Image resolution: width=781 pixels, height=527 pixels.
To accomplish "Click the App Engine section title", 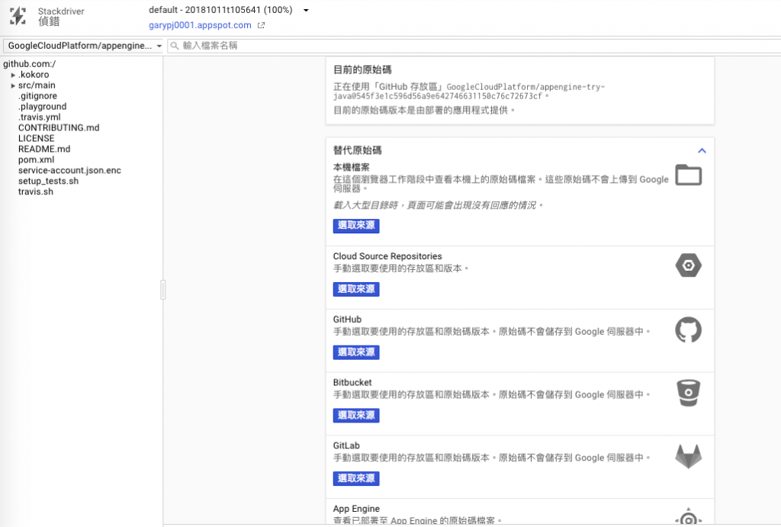I will [356, 509].
